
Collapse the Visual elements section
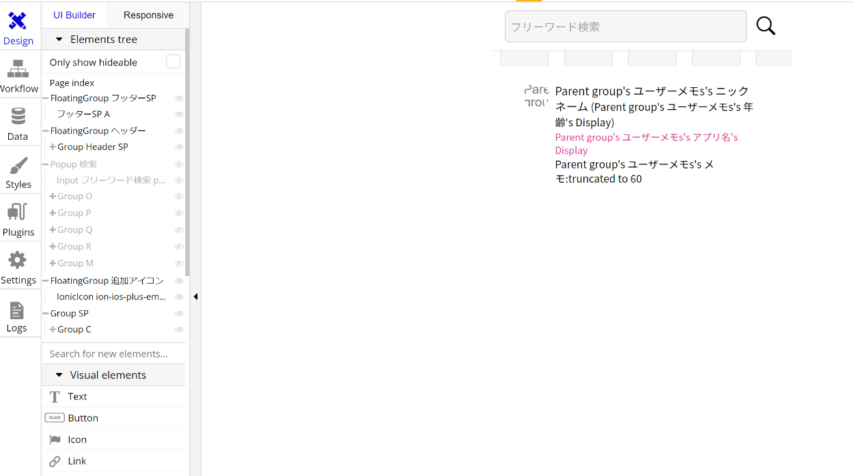coord(59,375)
